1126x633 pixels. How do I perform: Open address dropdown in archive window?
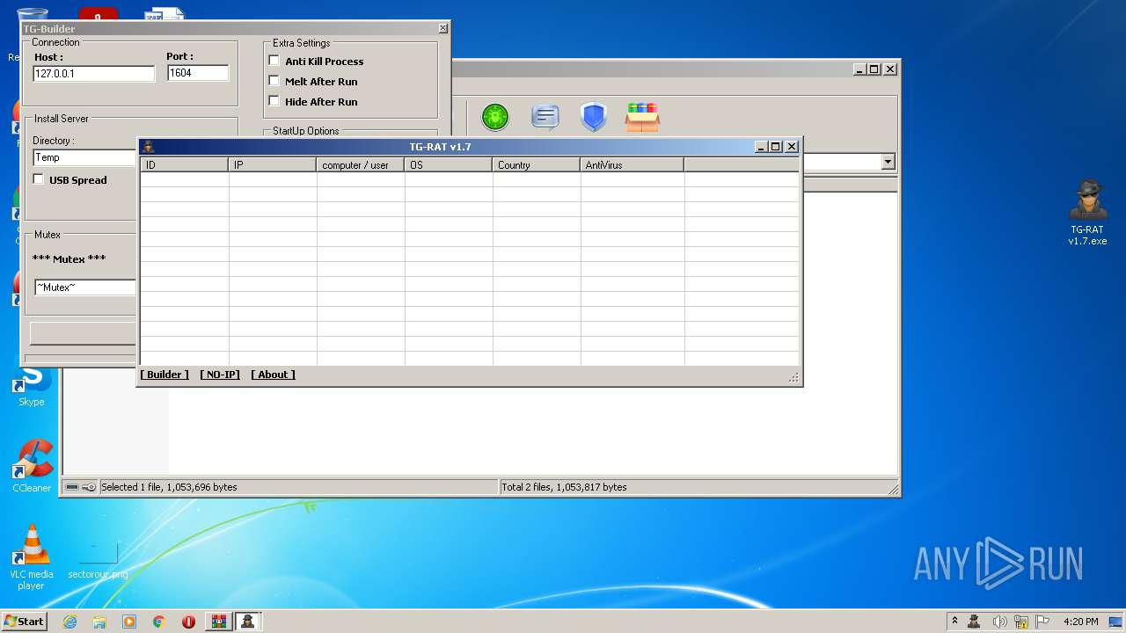point(888,162)
